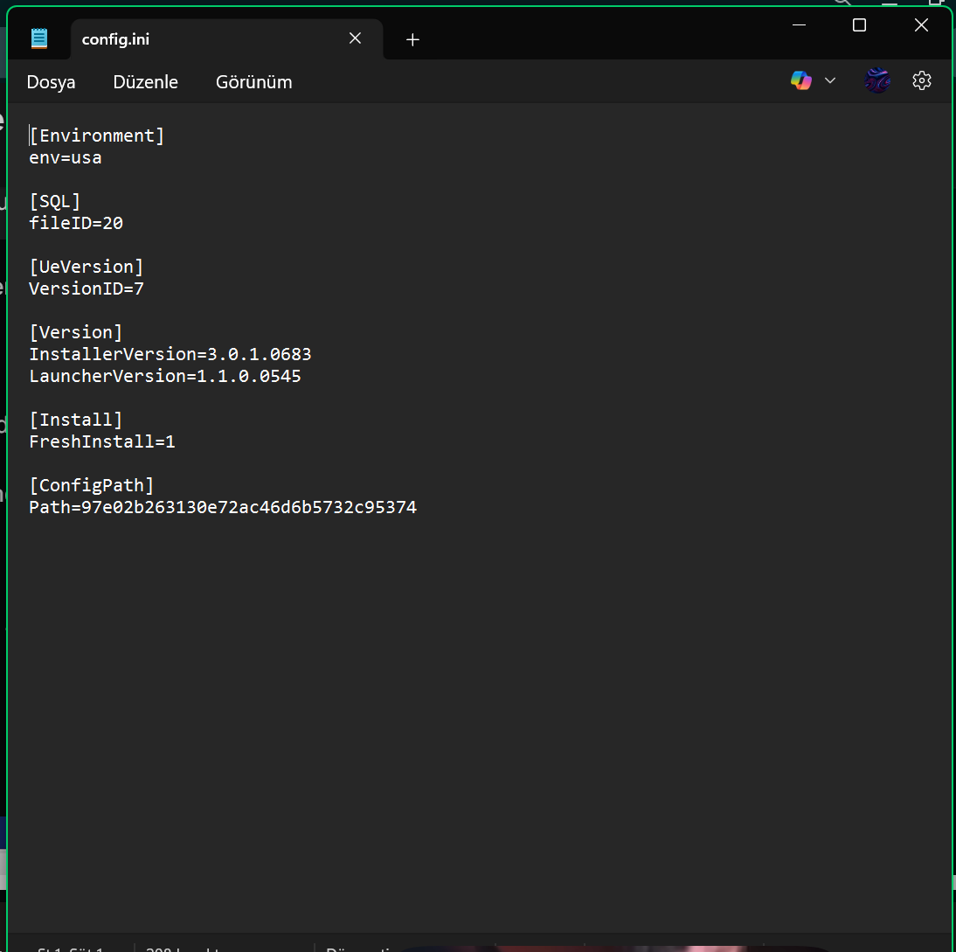The width and height of the screenshot is (956, 952).
Task: Click the Path hash value line
Action: click(223, 508)
